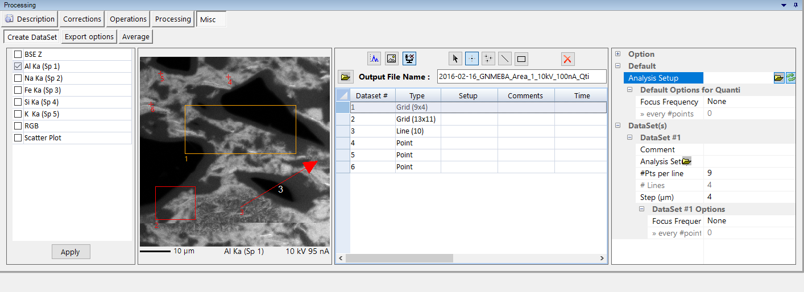Viewport: 804px width, 292px height.
Task: Uncheck the Al Ka (Sp 1) checkbox
Action: pyautogui.click(x=18, y=66)
